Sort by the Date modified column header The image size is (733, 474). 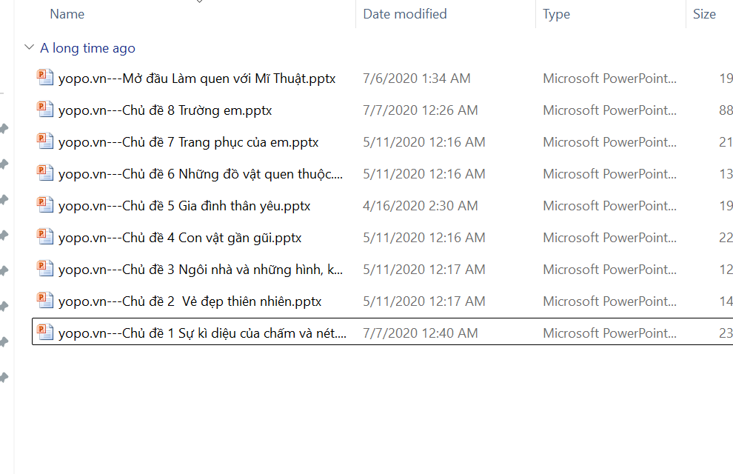coord(405,14)
